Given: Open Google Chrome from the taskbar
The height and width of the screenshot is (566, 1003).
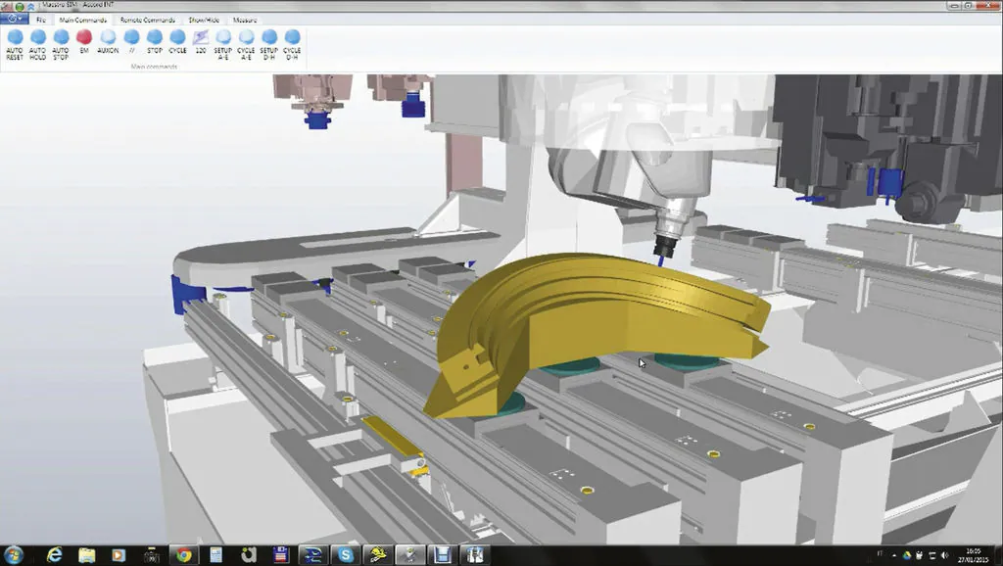Looking at the screenshot, I should tap(183, 554).
